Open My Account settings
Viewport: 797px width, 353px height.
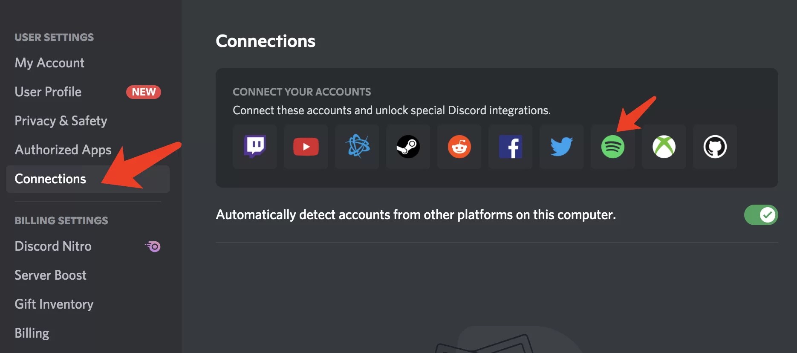[x=49, y=63]
